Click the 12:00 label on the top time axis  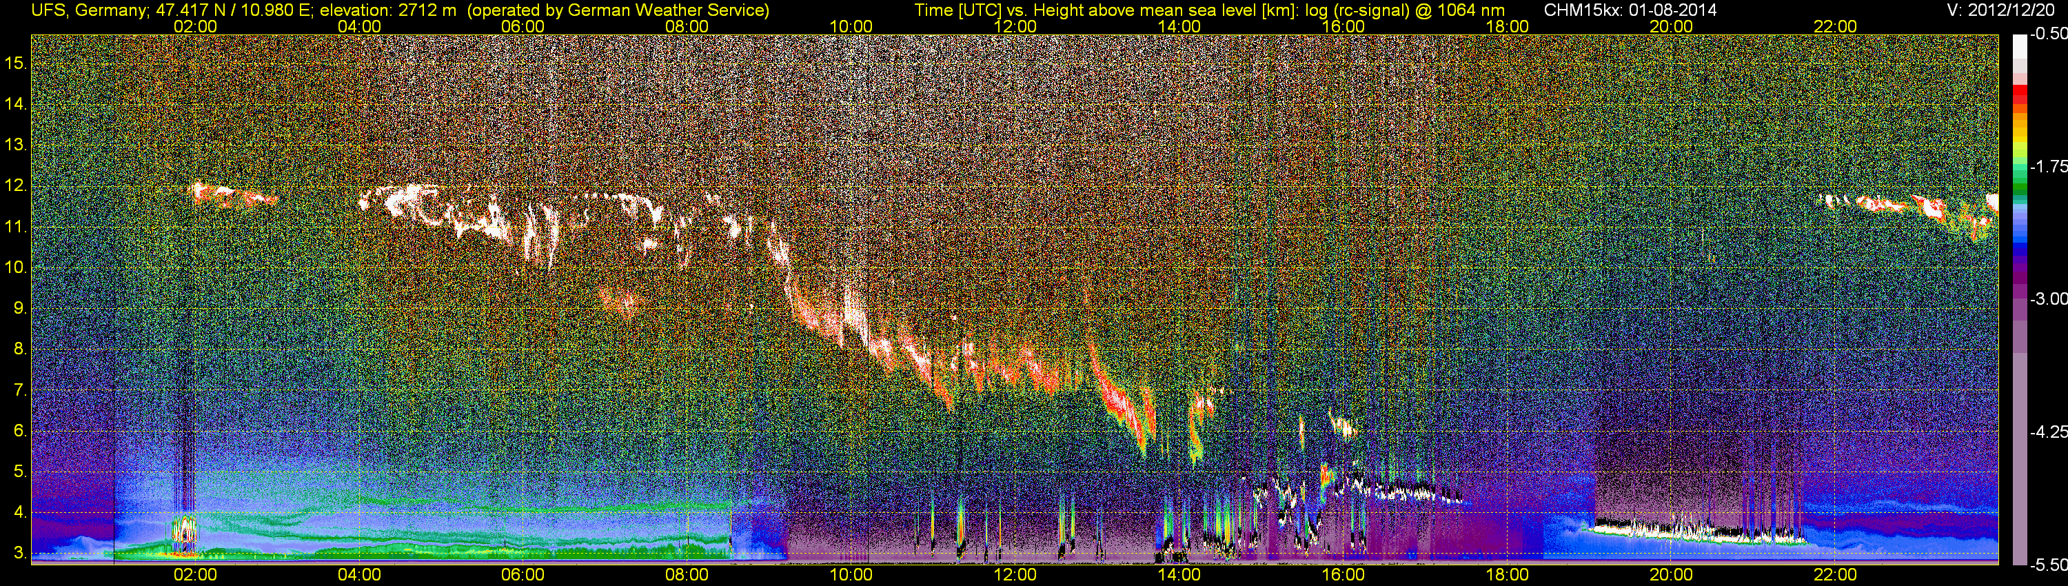pos(1015,26)
